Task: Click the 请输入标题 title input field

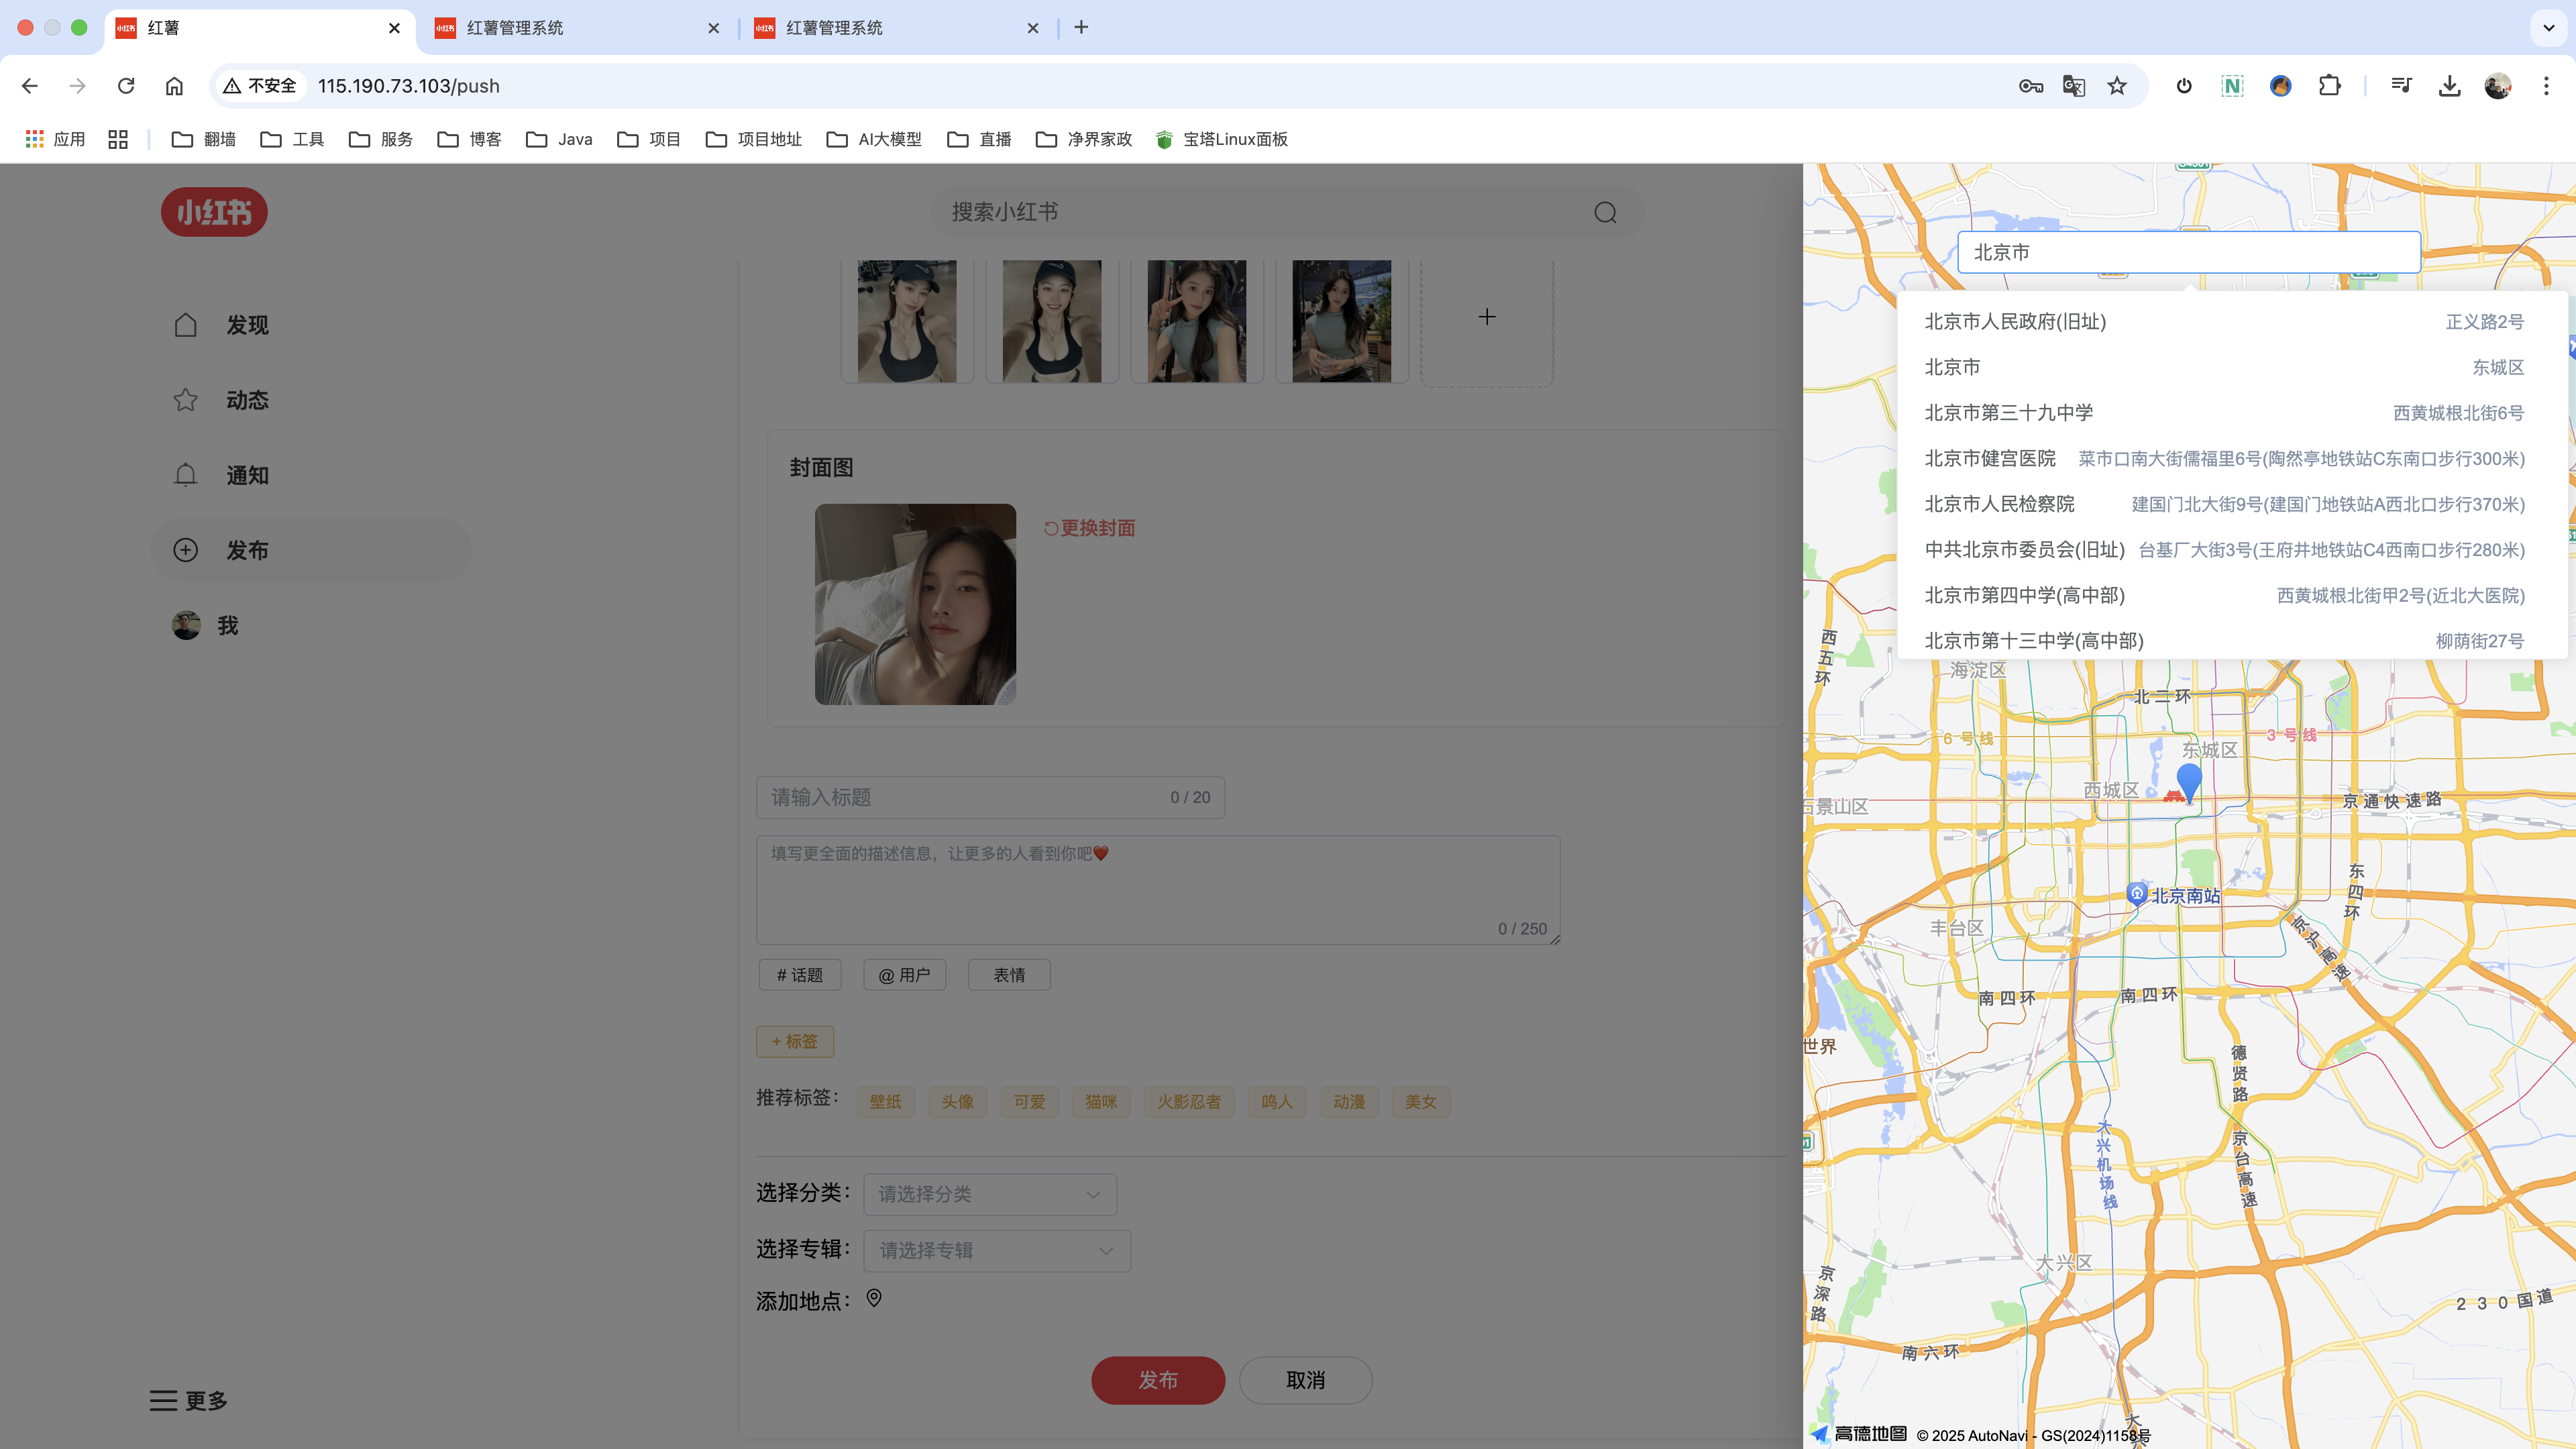Action: [x=960, y=797]
